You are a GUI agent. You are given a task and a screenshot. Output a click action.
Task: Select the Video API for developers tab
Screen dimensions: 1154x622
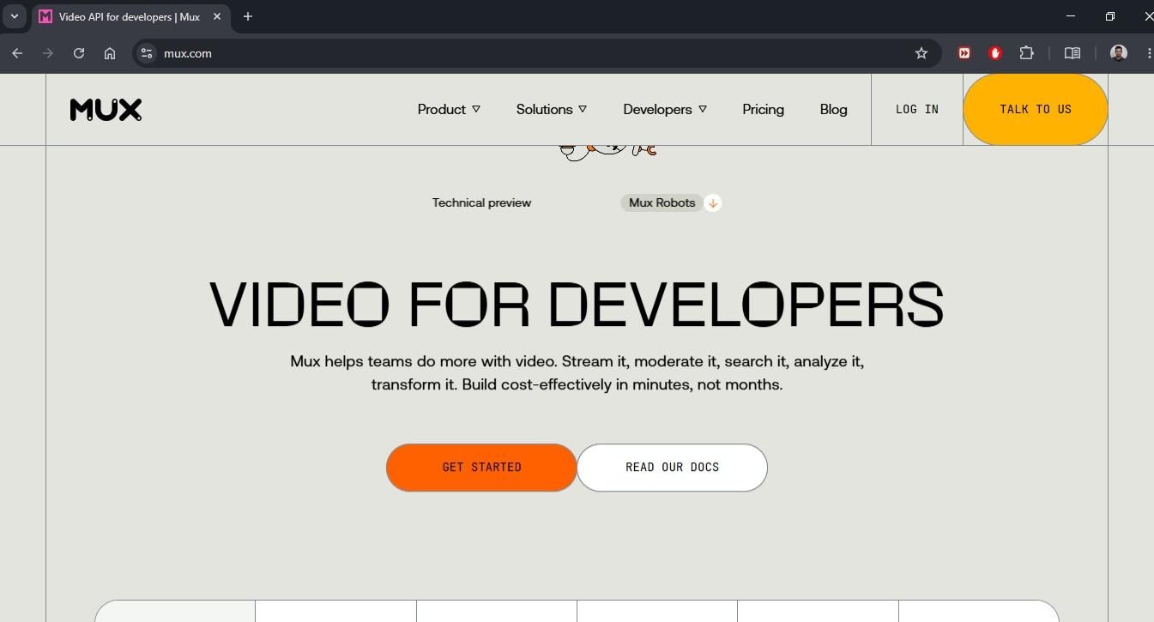(129, 16)
